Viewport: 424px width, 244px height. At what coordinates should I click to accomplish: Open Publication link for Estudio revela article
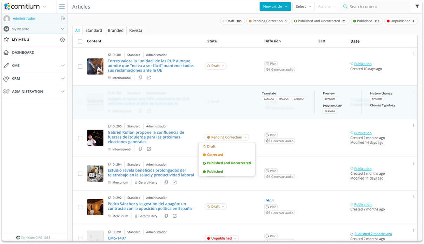click(363, 169)
